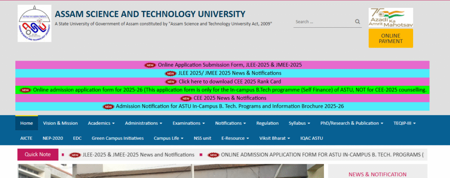Expand the Notifications dropdown menu

[x=230, y=123]
